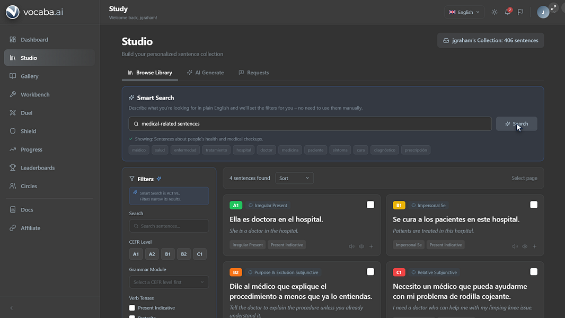Viewport: 565px width, 318px height.
Task: Click the Smart Search button
Action: (516, 123)
